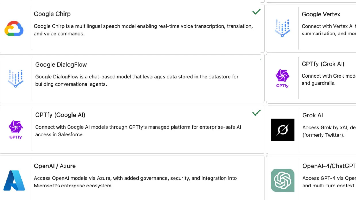Open the Google Vertex title
356x200 pixels.
click(x=321, y=14)
